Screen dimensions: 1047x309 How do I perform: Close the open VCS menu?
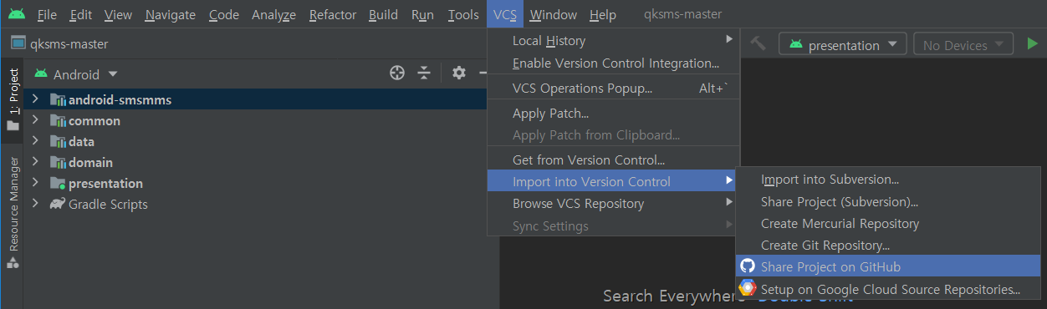click(x=504, y=15)
